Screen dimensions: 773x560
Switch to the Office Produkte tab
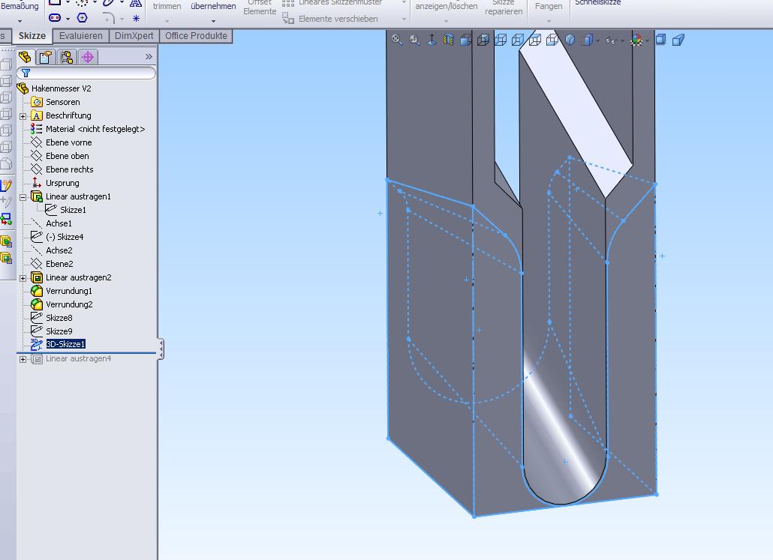click(196, 36)
